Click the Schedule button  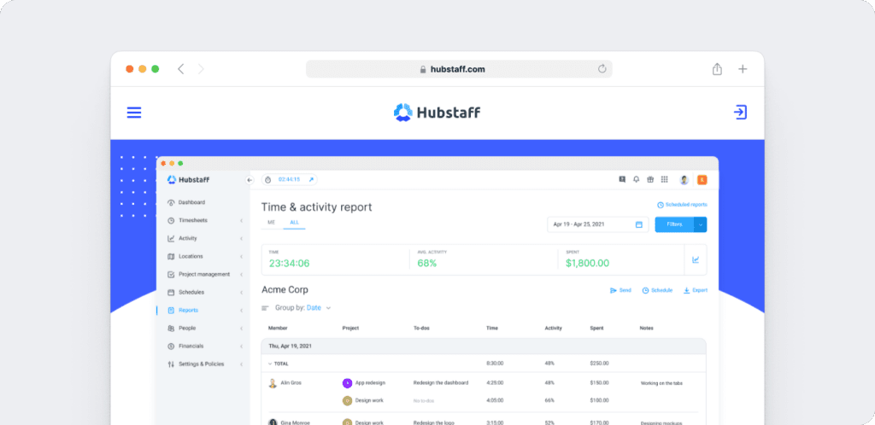pos(657,290)
